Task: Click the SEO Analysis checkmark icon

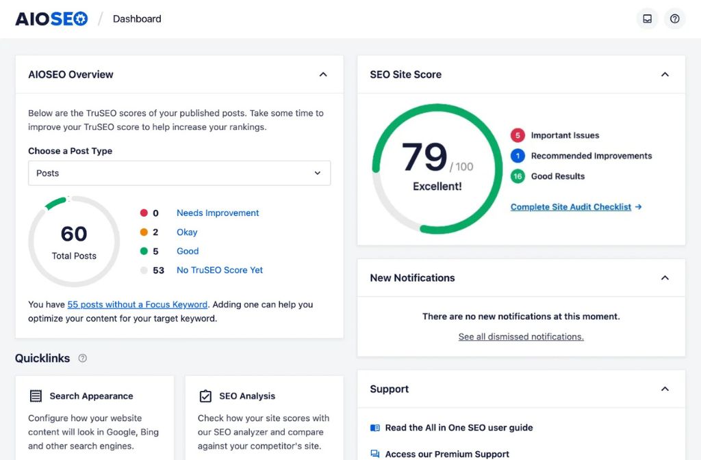Action: [205, 396]
